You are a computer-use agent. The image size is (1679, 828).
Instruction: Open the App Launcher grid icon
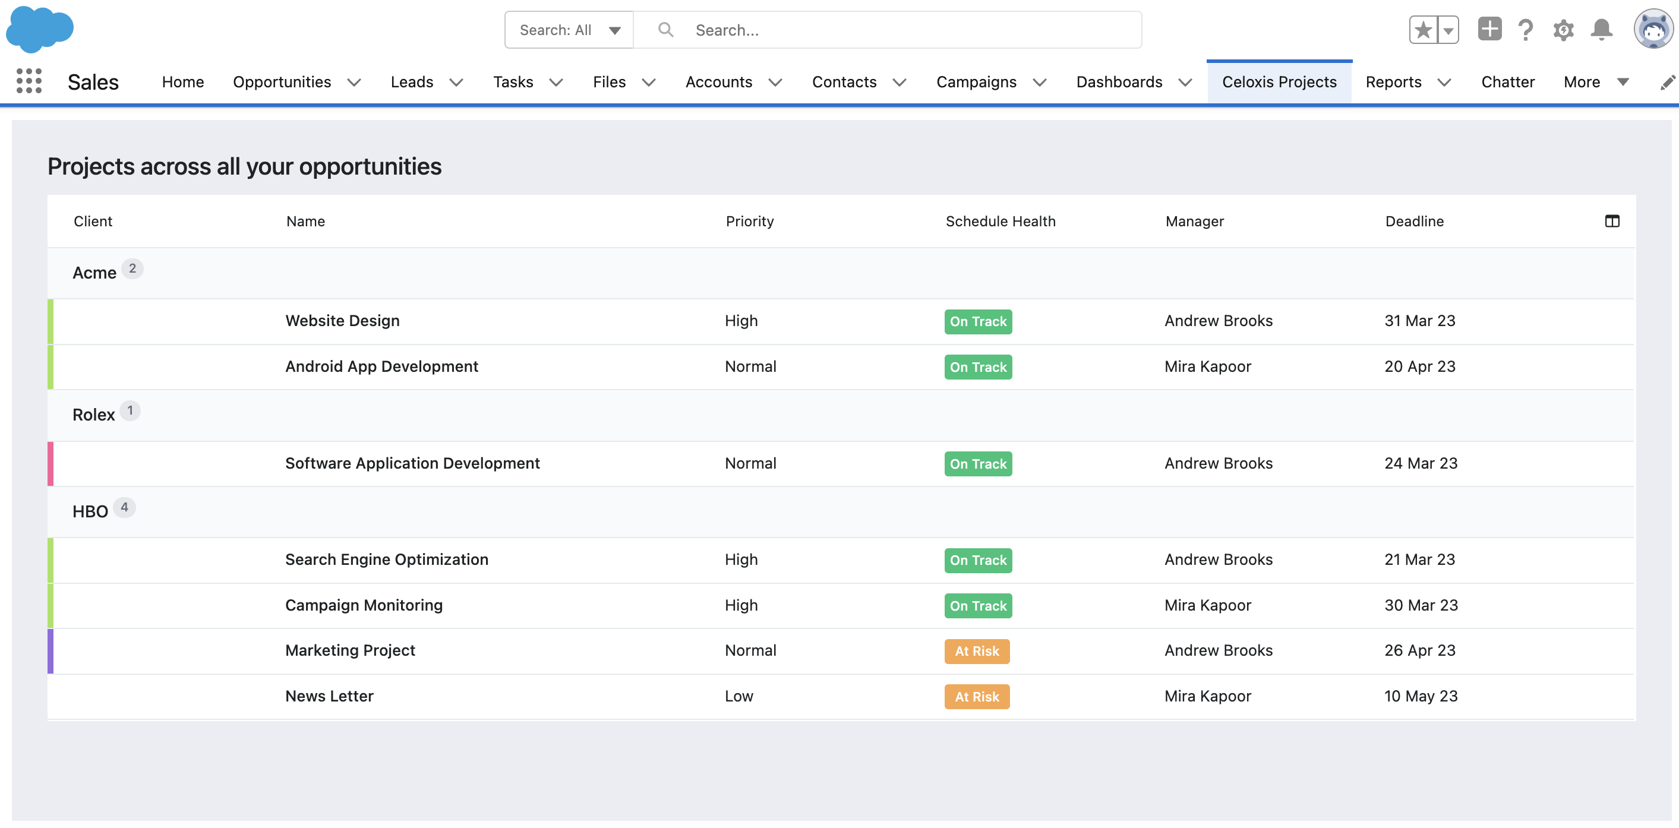pos(29,81)
